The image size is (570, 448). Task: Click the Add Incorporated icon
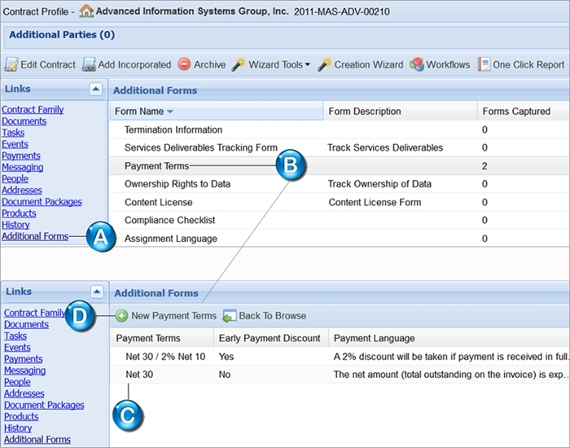pos(89,64)
